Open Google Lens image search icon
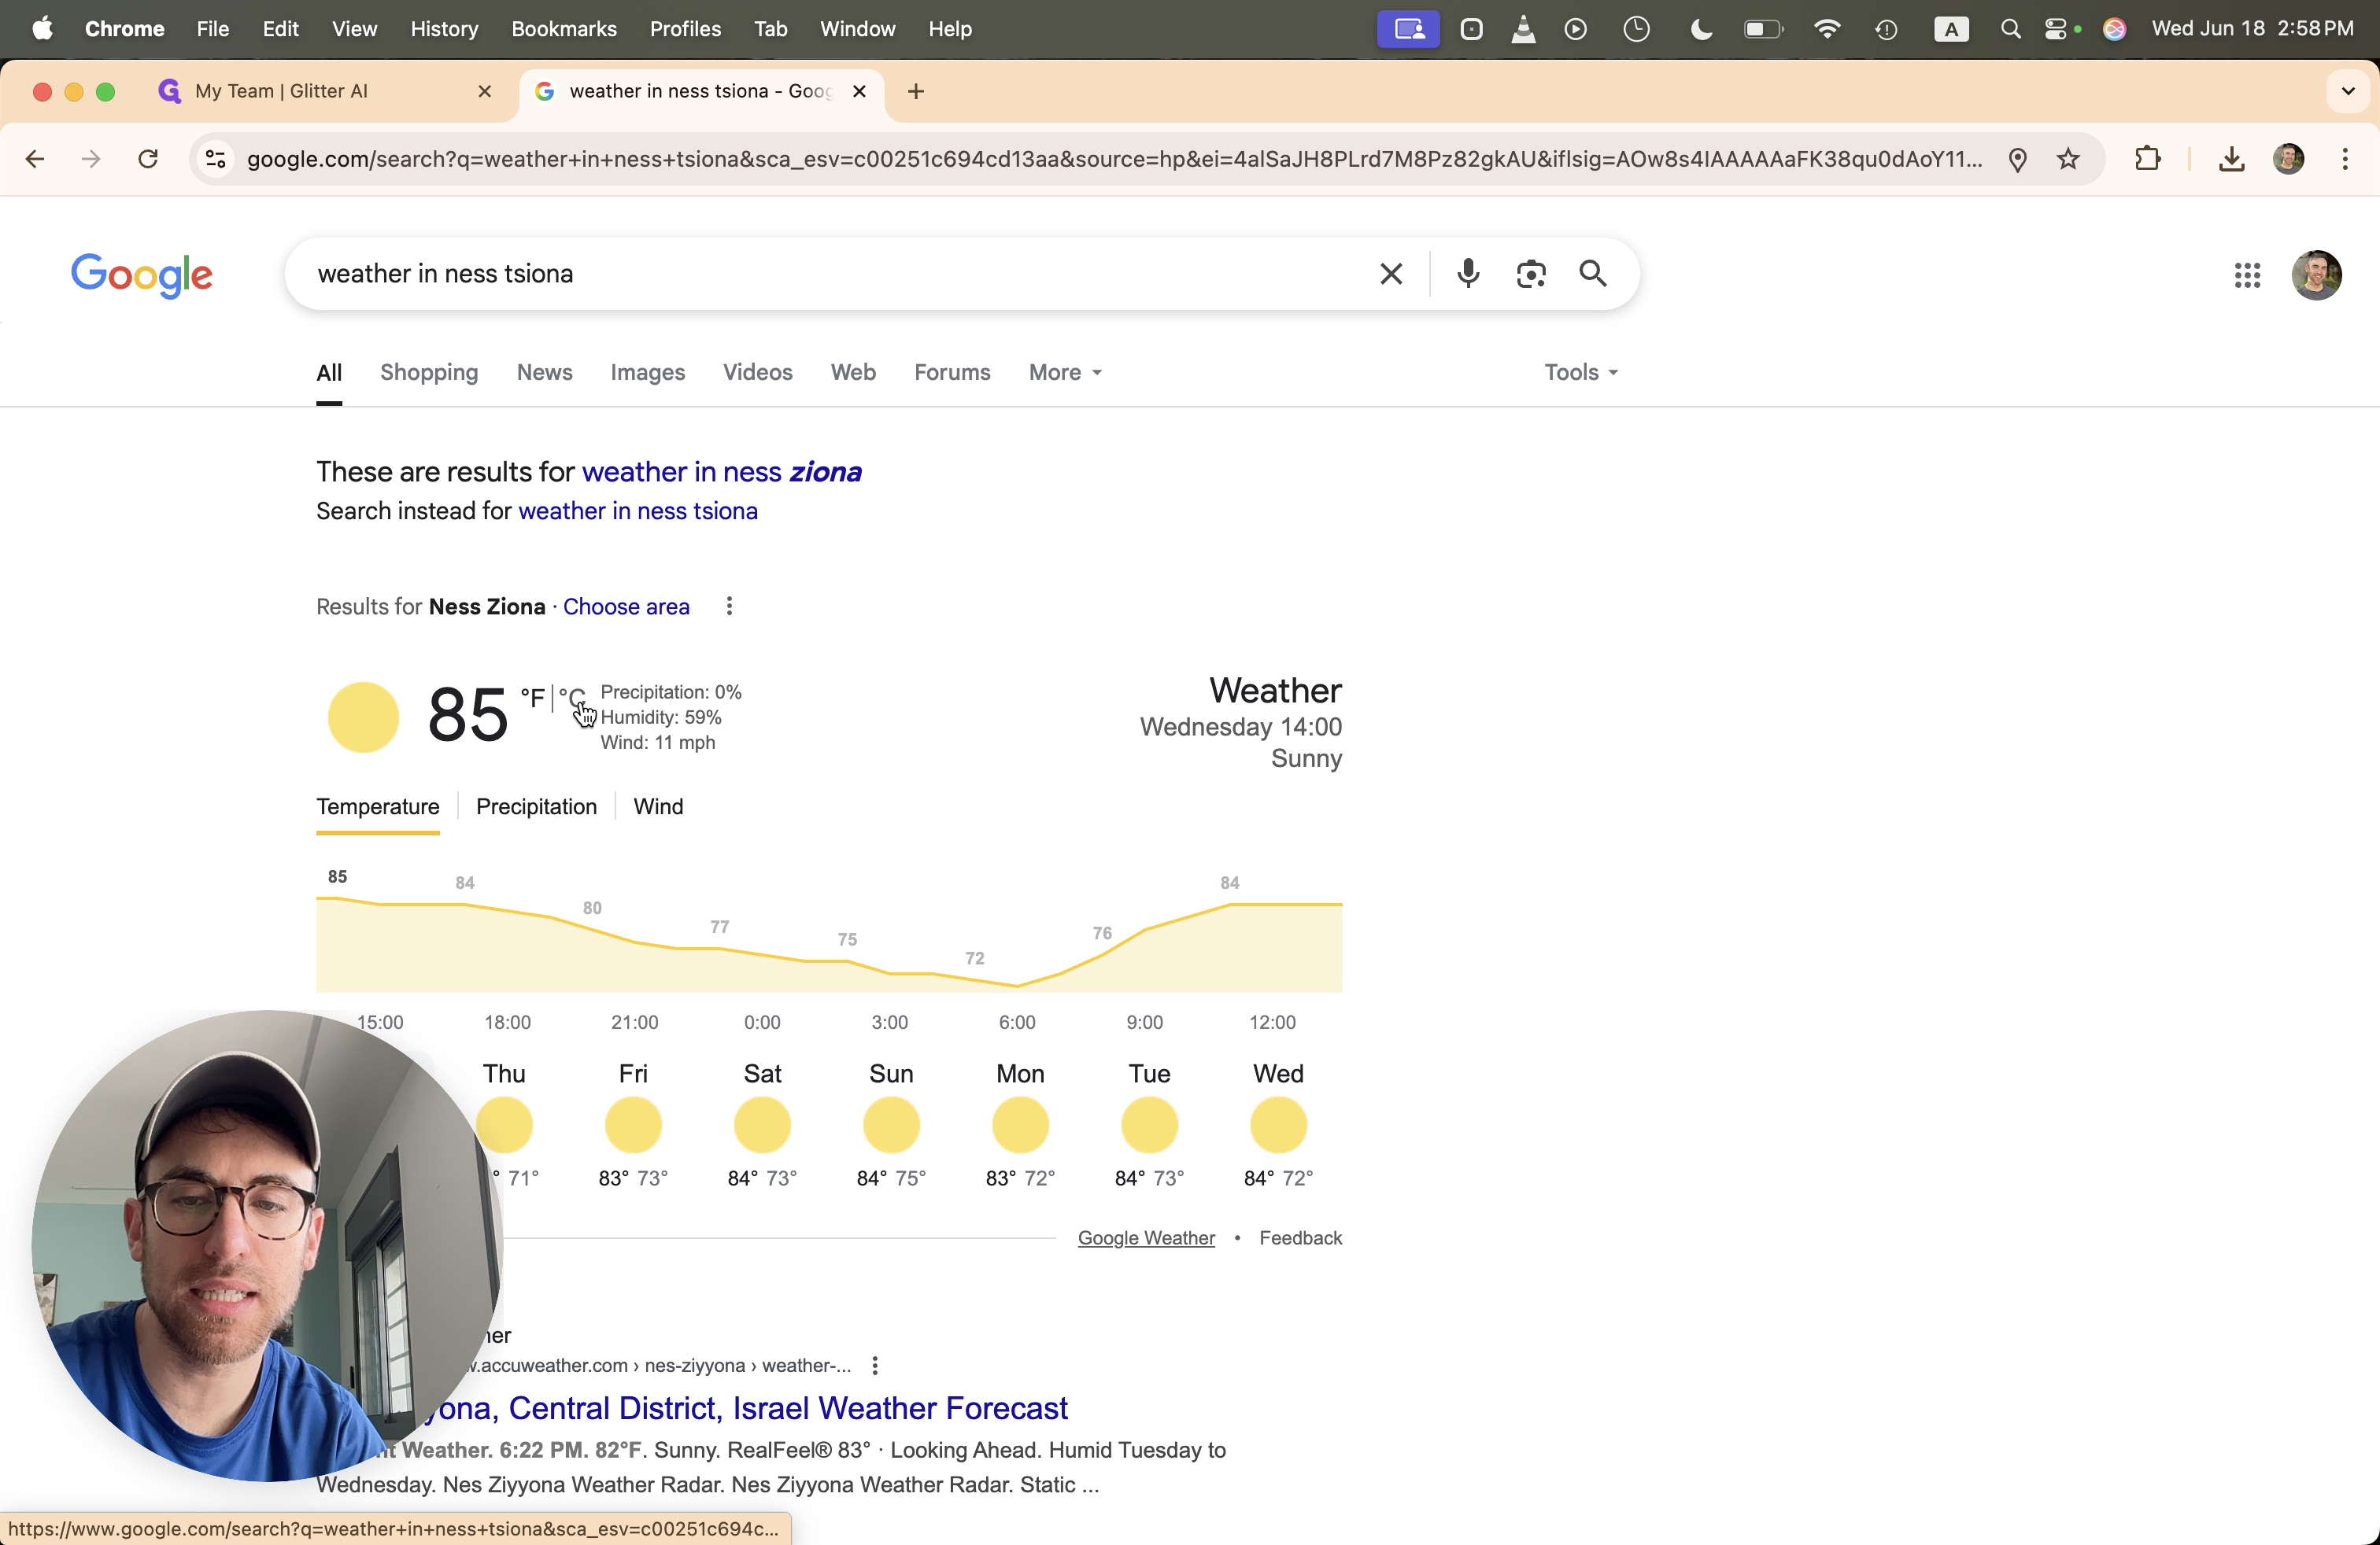The height and width of the screenshot is (1545, 2380). (x=1531, y=274)
